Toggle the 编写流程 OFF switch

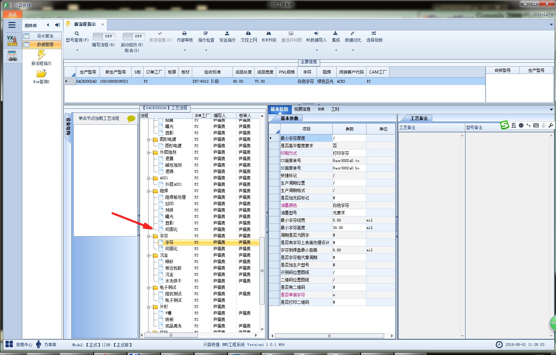pos(104,36)
